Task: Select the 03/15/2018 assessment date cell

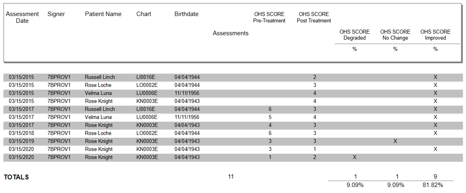Action: tap(21, 133)
